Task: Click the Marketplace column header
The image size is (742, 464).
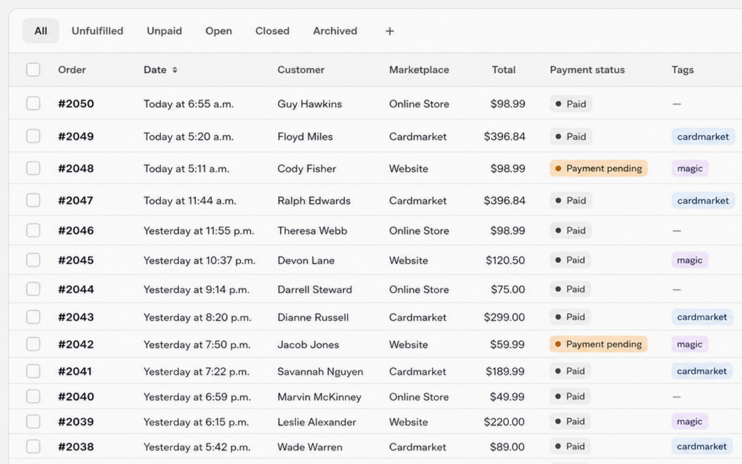Action: click(x=419, y=70)
